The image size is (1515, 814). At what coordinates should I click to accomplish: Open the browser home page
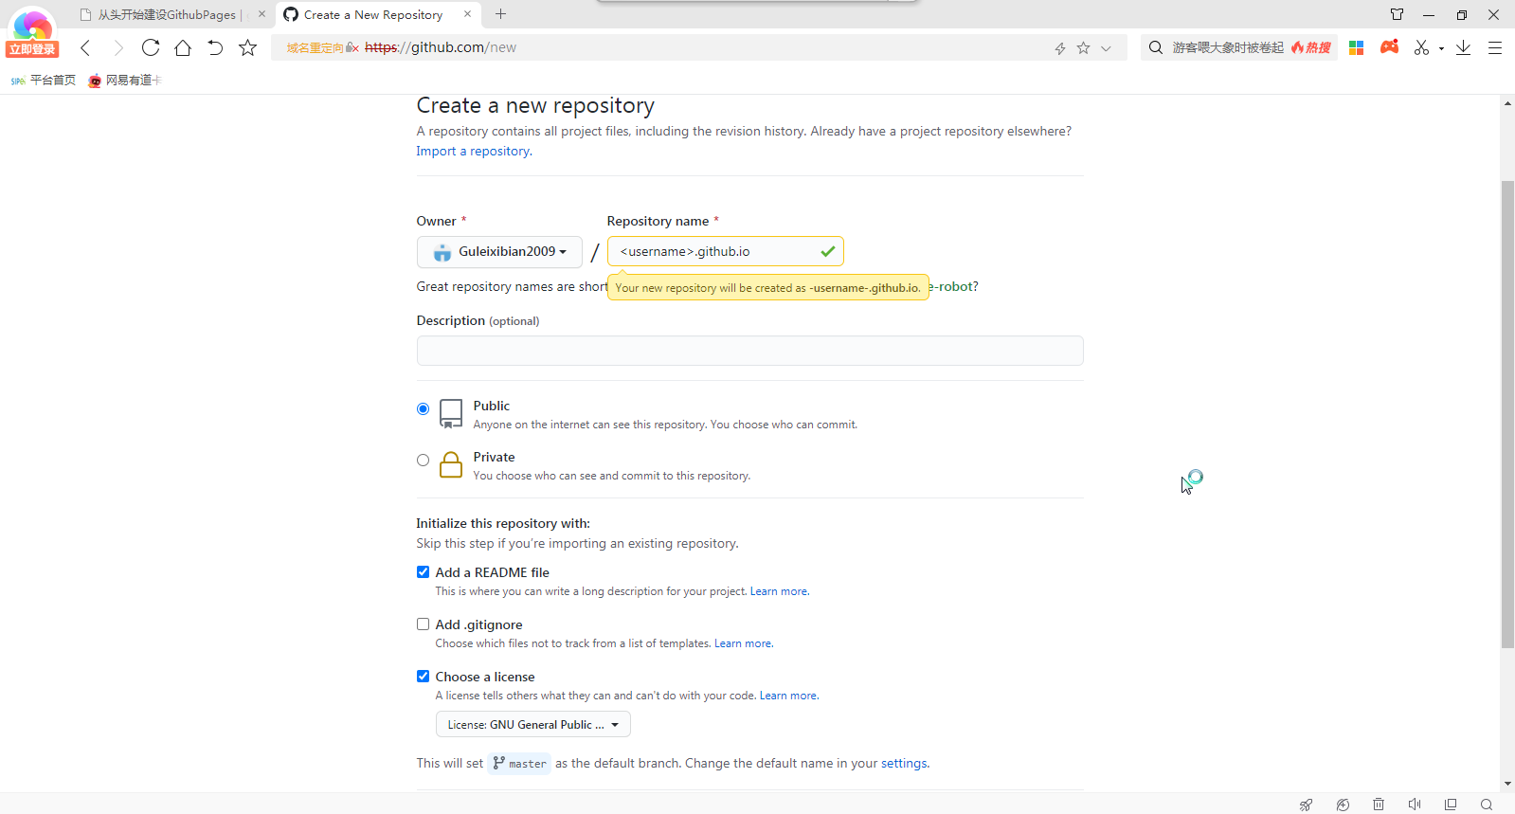[x=183, y=47]
